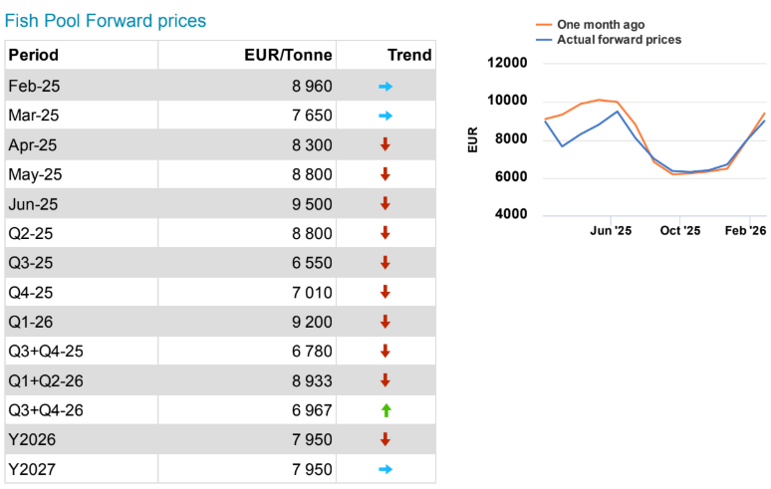Click the Q3-25 red trend arrow
The width and height of the screenshot is (771, 489).
[385, 263]
